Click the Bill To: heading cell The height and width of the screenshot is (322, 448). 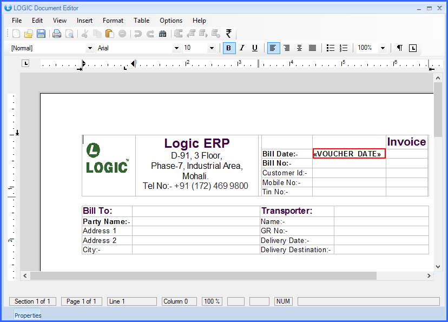107,211
